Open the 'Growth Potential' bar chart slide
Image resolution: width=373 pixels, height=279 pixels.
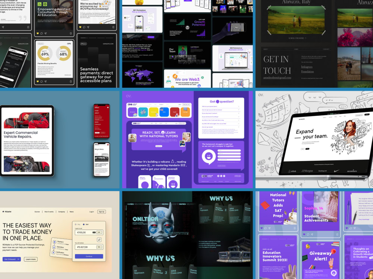(x=188, y=27)
